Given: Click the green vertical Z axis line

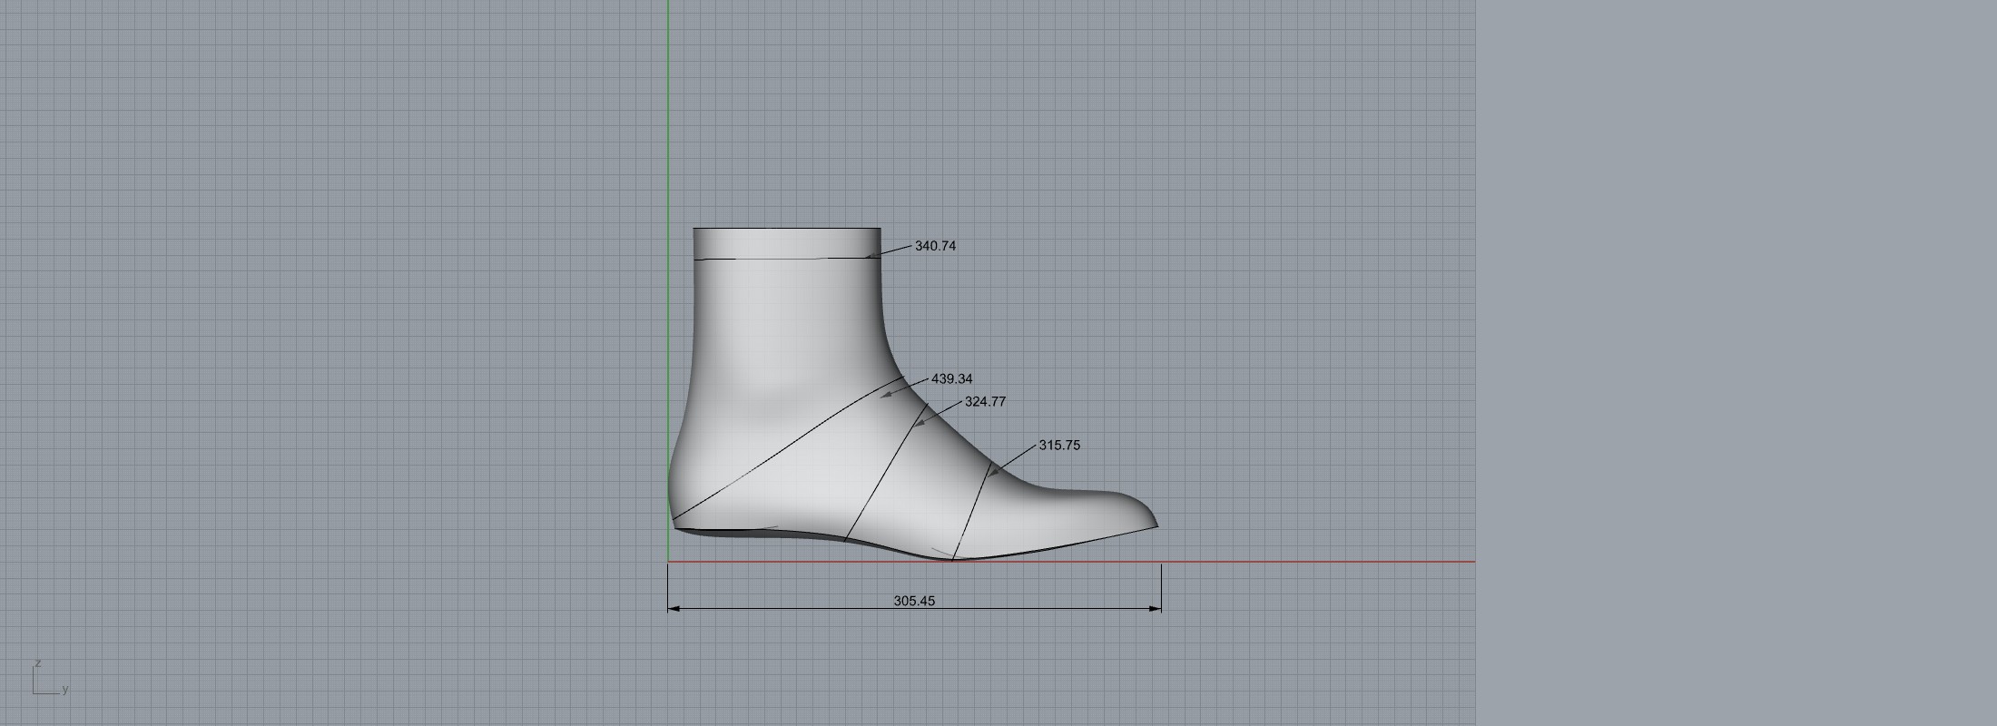Looking at the screenshot, I should click(x=669, y=136).
